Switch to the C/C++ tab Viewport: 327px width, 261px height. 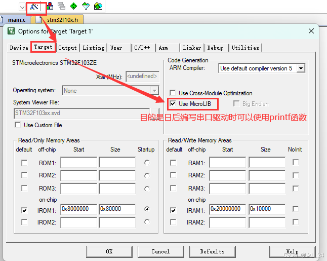tap(143, 48)
